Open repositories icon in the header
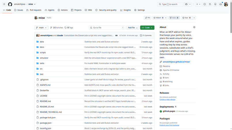This screenshot has width=232, height=130. (x=215, y=4)
